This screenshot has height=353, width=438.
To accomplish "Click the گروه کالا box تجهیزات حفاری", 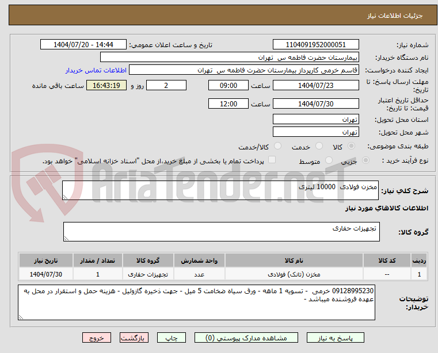I will click(222, 232).
